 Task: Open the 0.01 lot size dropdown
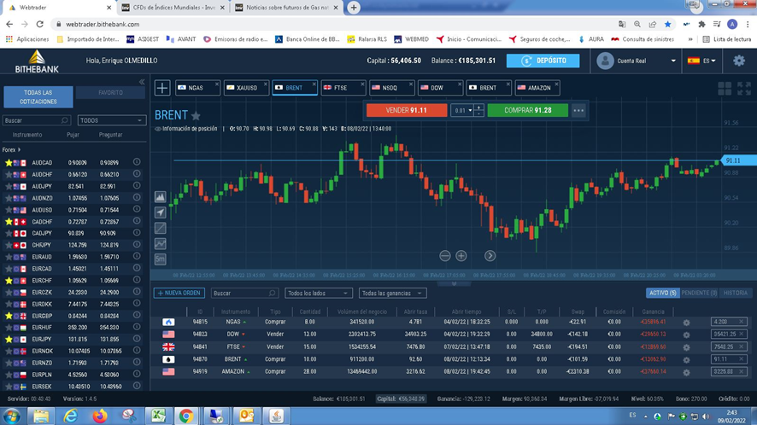coord(462,110)
